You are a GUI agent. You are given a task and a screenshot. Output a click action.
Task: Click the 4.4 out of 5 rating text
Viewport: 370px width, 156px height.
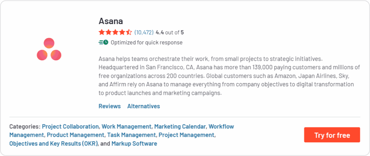click(x=170, y=32)
